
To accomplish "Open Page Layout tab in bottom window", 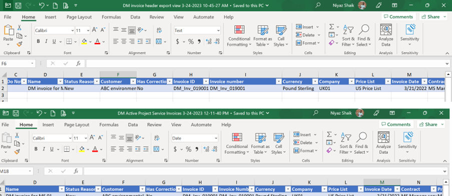I will point(77,125).
